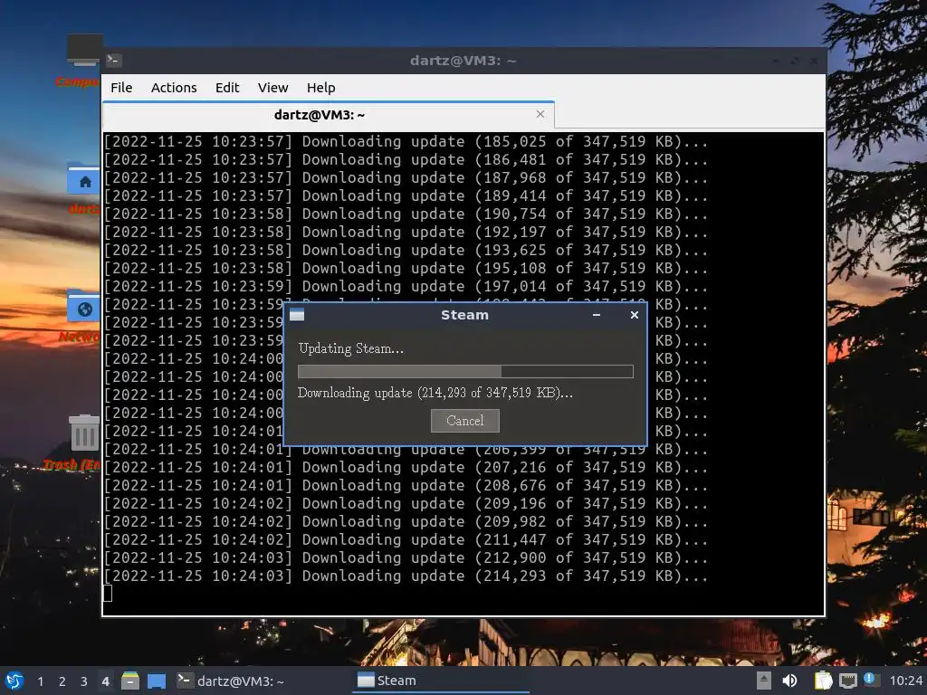The width and height of the screenshot is (927, 695).
Task: Open the Edit menu
Action: (x=227, y=88)
